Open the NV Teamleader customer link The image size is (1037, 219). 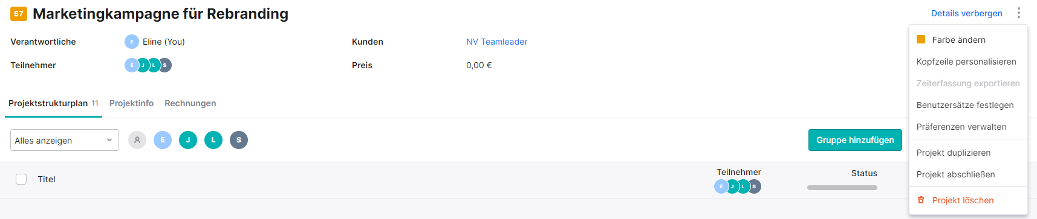pyautogui.click(x=496, y=42)
